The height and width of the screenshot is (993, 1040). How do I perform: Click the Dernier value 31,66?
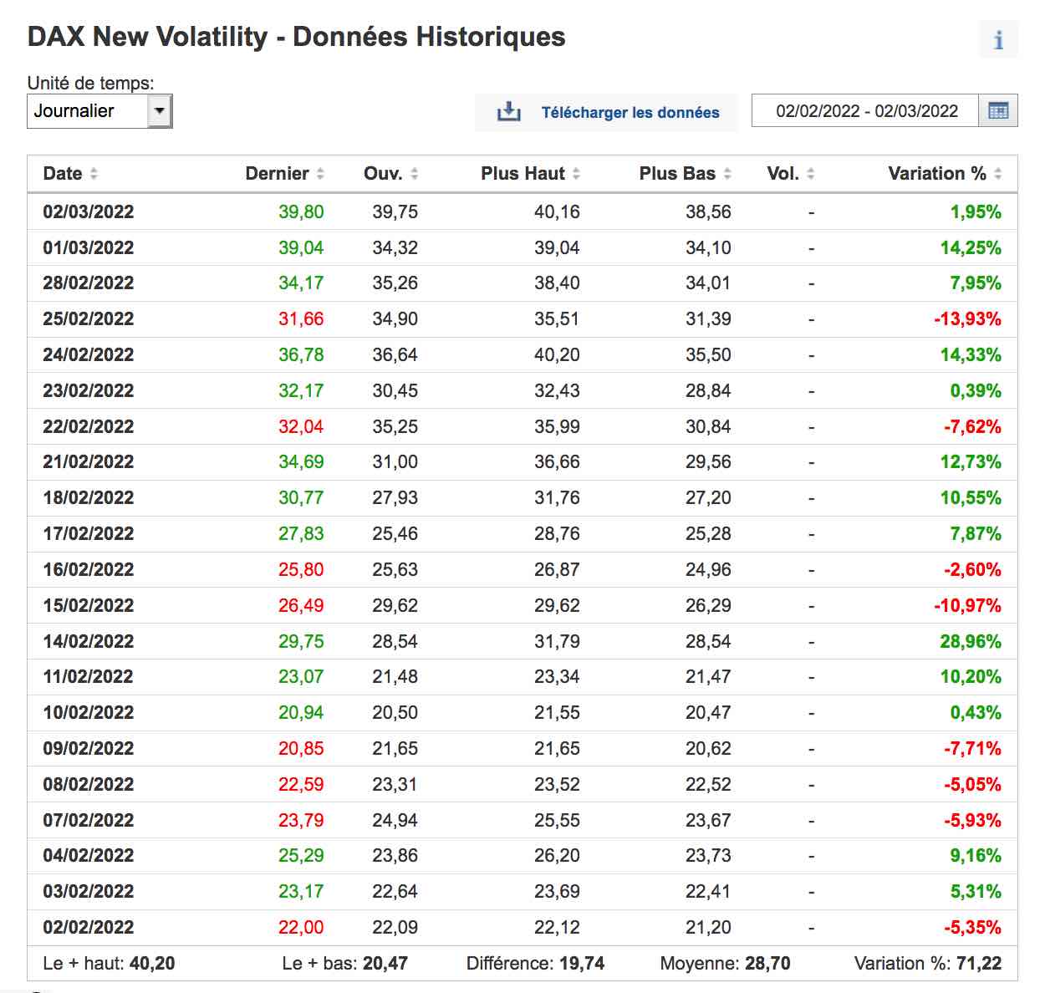[x=301, y=319]
